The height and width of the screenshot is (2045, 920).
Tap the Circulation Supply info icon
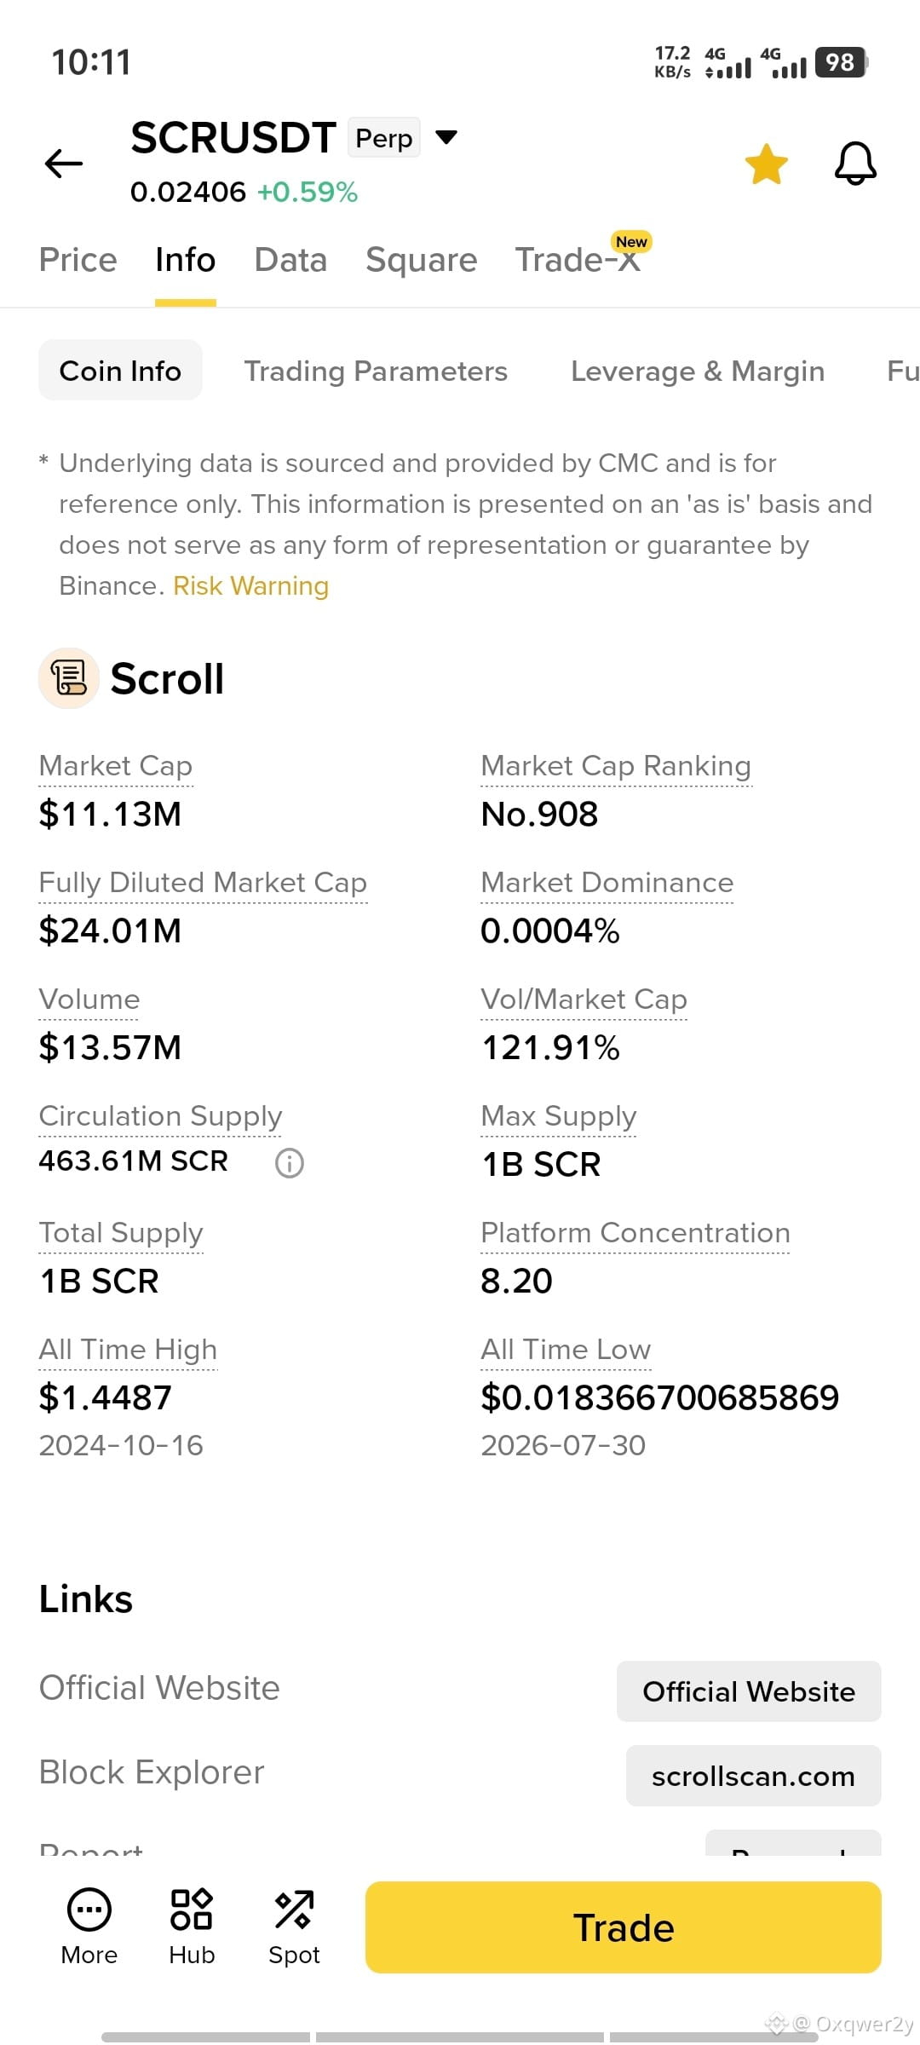click(290, 1162)
